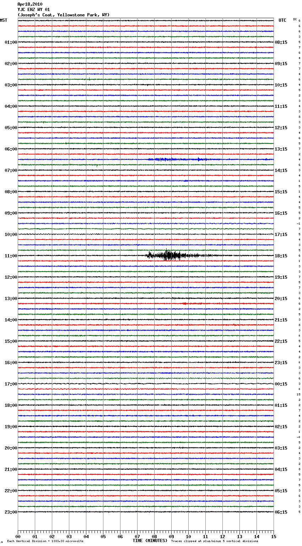302x546 pixels.
Task: Click the 23:15 UTC time label
Action: point(281,363)
